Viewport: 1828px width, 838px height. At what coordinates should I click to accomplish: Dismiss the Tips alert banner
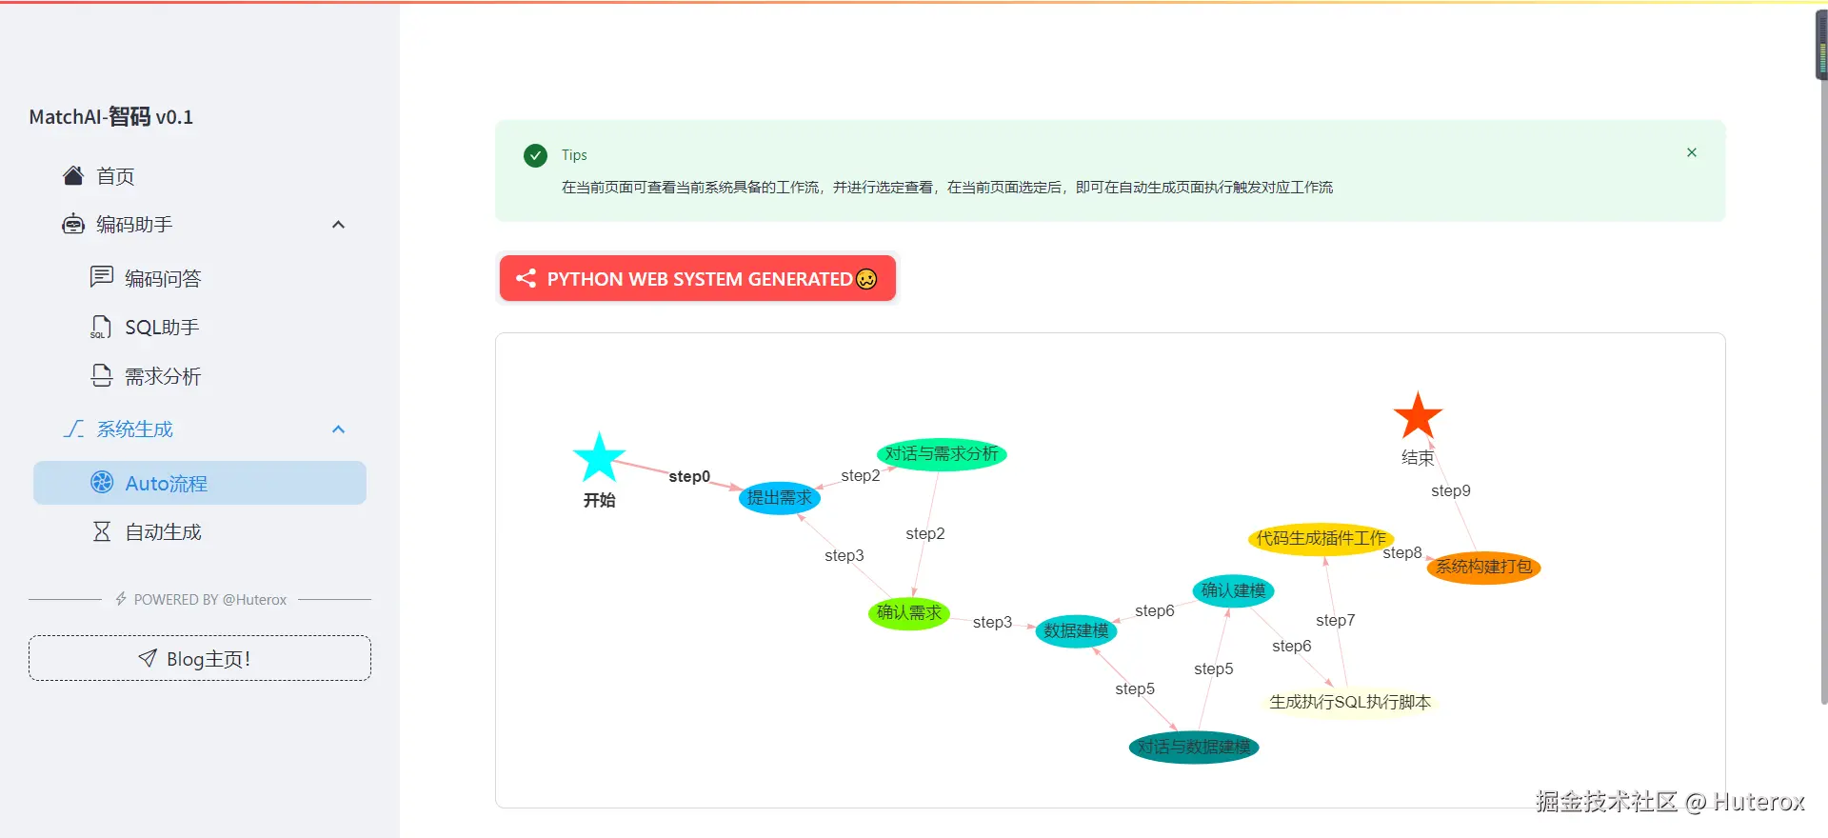(x=1692, y=152)
